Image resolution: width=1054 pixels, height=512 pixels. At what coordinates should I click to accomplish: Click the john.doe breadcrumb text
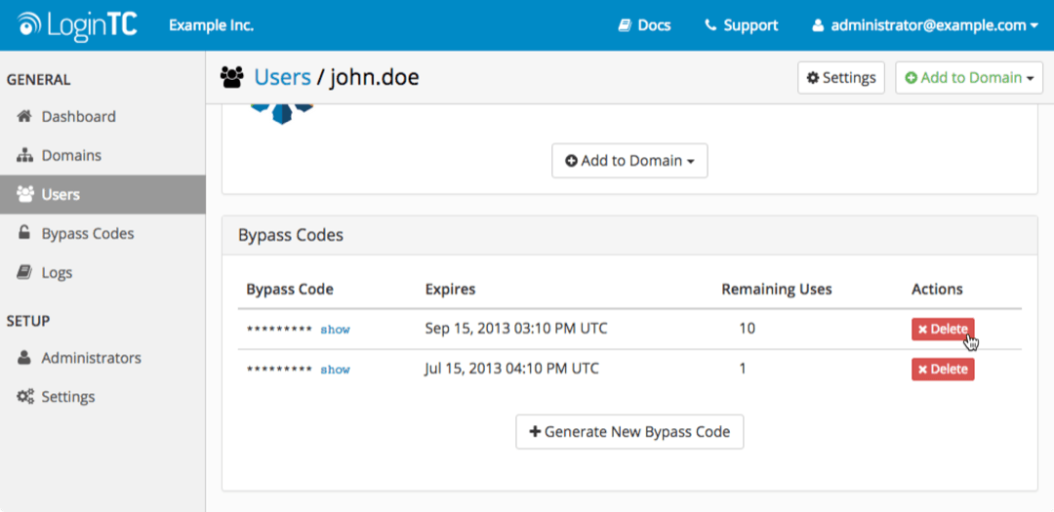coord(375,78)
